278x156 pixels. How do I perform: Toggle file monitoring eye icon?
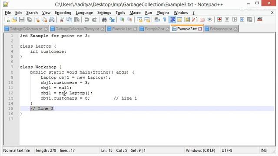209,19
